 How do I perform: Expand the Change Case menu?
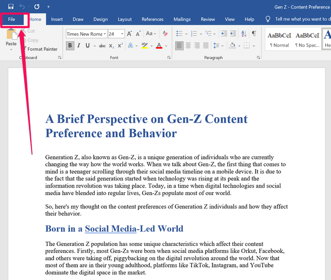tap(151, 34)
